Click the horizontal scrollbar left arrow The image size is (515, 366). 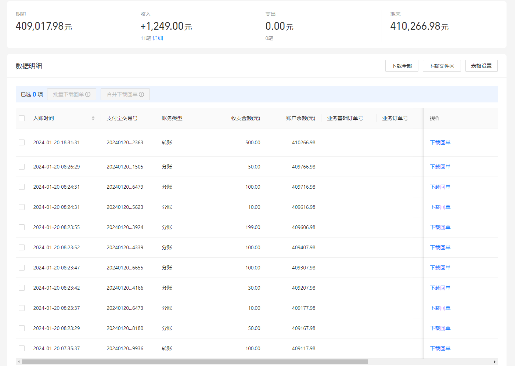pos(19,362)
